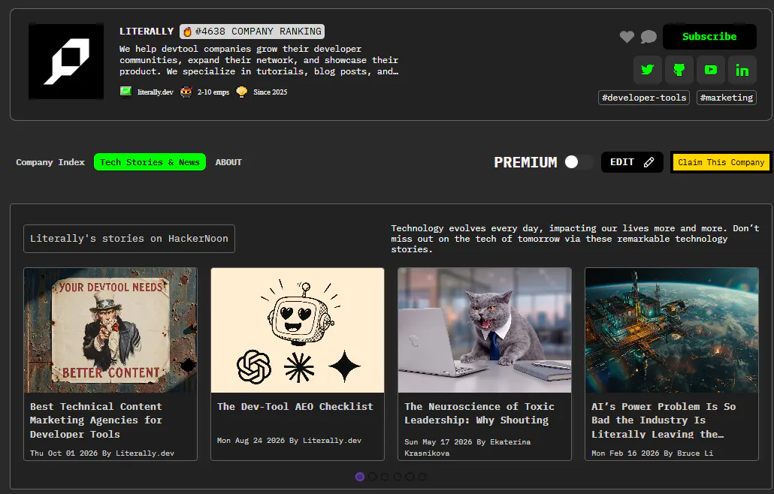Open the #developer-tools tag
Screen dimensions: 774x494
644,98
